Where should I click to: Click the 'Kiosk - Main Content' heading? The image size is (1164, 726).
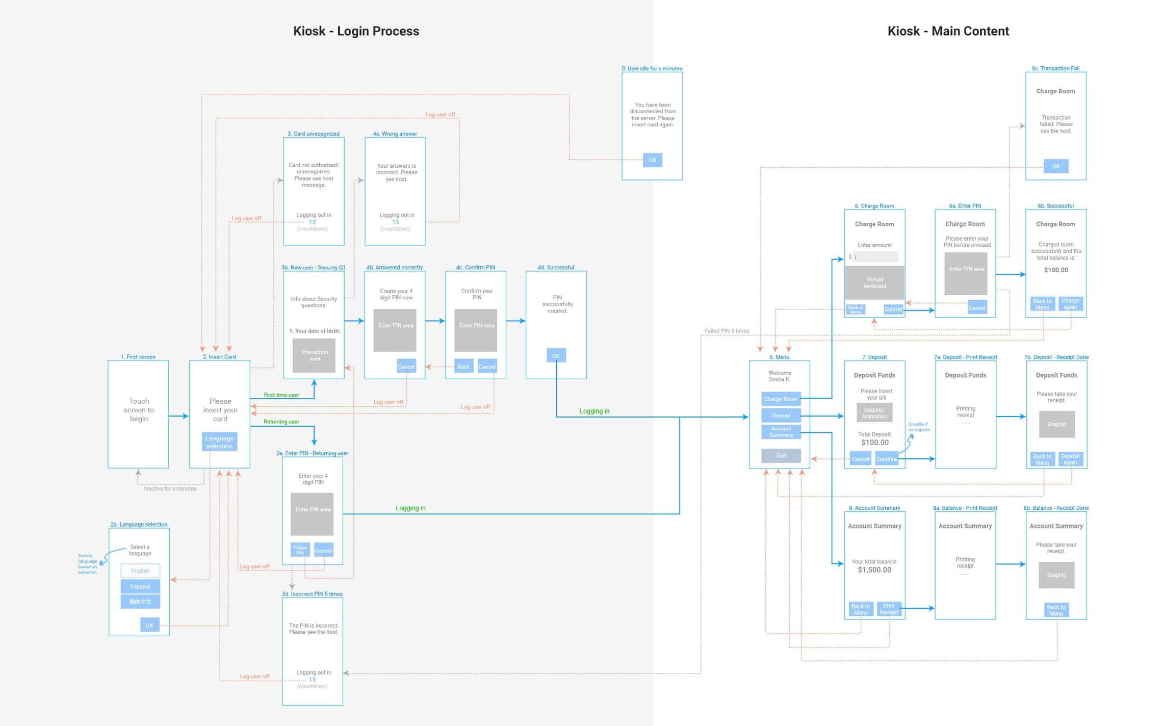coord(948,31)
